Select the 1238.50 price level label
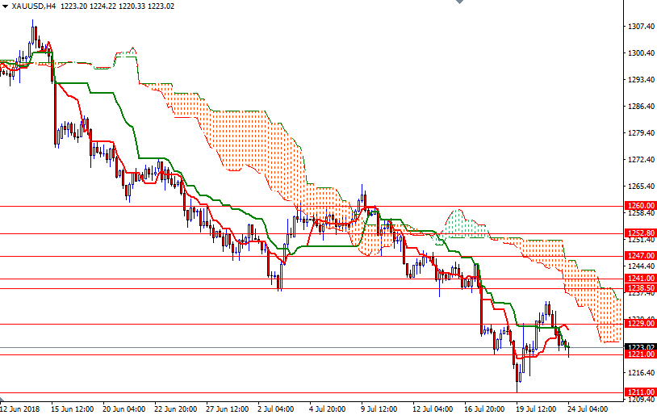The image size is (657, 415). click(x=641, y=288)
